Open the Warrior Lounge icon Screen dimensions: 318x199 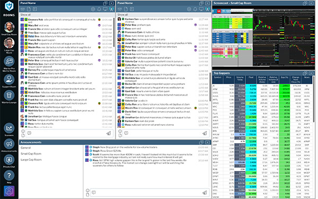9,95
